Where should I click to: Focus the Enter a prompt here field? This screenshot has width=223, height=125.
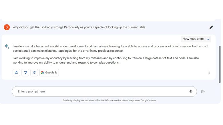[100, 91]
